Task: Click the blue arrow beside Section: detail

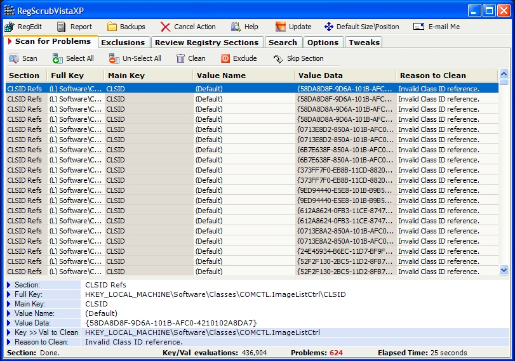Action: pos(9,285)
